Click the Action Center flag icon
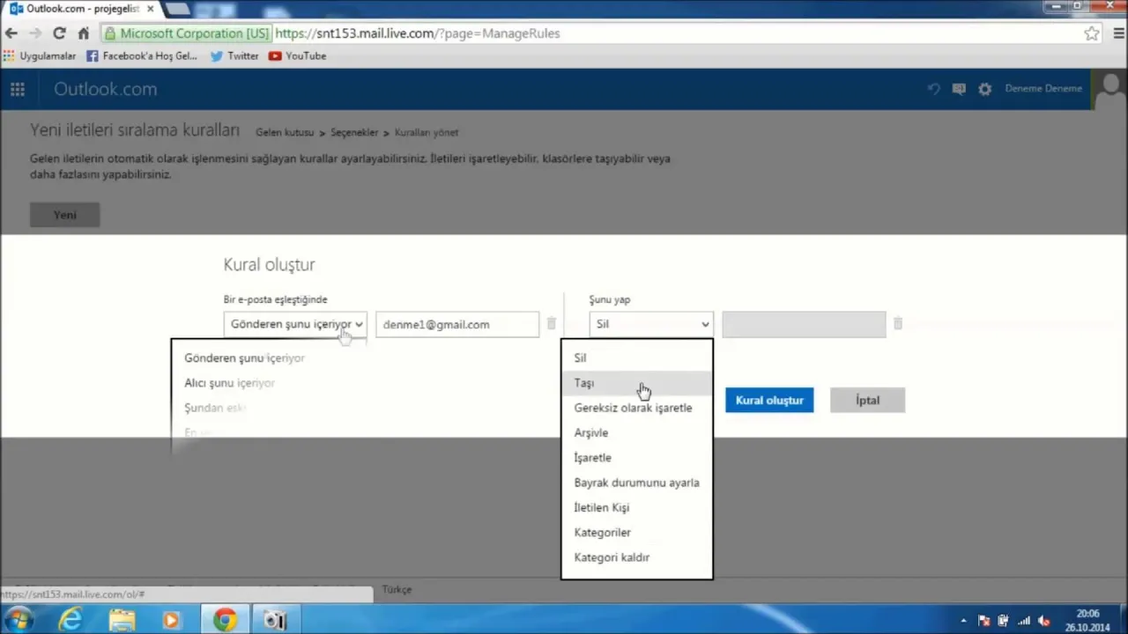Image resolution: width=1128 pixels, height=634 pixels. [x=984, y=621]
